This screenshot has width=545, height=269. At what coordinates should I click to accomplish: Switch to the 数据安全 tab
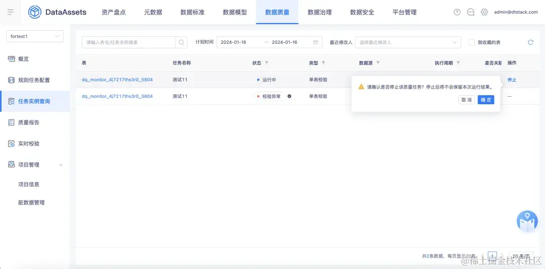point(362,12)
